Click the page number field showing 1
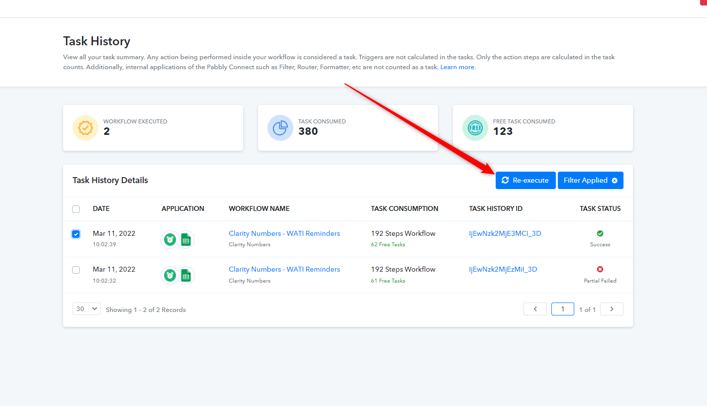This screenshot has height=406, width=707. point(563,309)
